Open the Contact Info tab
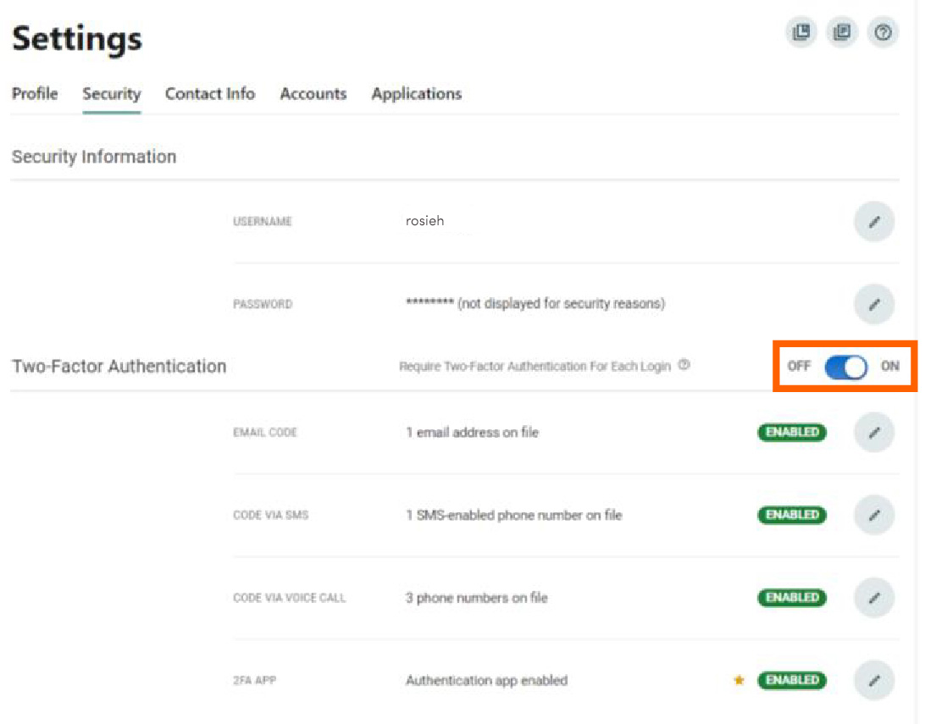The image size is (925, 724). tap(210, 94)
